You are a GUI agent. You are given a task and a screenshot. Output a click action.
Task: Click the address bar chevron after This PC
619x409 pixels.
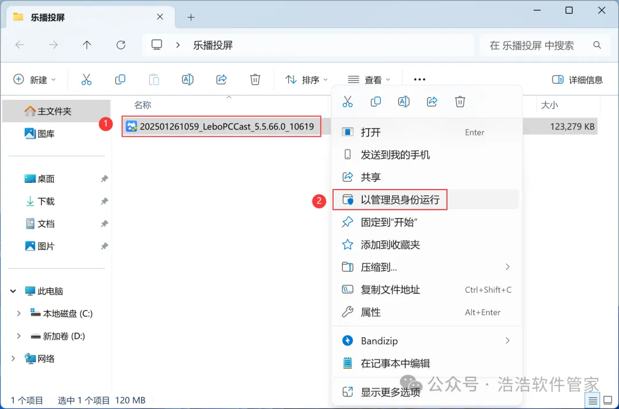(x=178, y=45)
